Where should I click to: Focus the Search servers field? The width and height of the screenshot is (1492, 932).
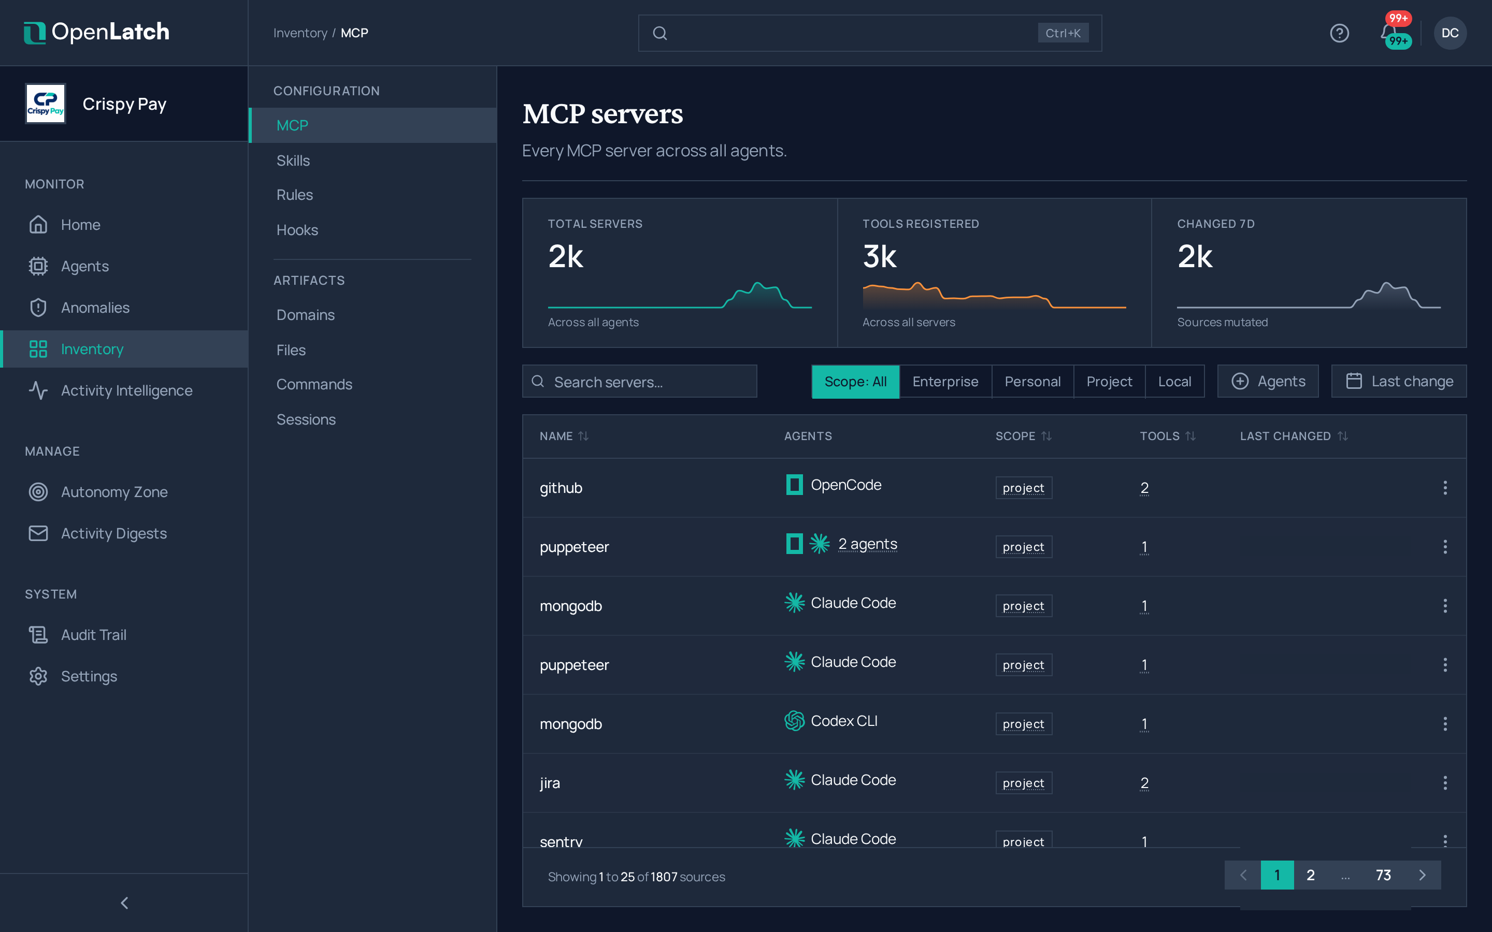639,381
